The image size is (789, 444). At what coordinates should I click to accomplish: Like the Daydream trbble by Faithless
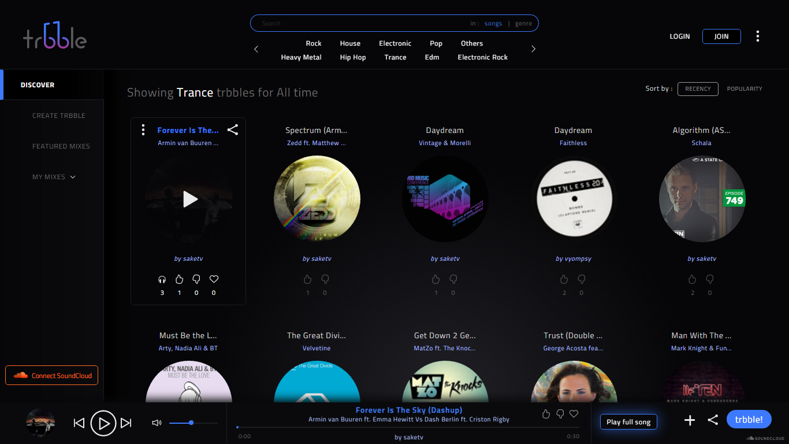(x=564, y=279)
